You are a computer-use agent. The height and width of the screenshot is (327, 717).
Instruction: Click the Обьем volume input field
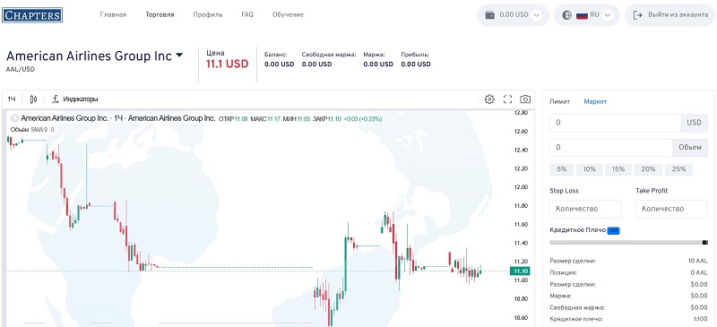click(x=610, y=147)
